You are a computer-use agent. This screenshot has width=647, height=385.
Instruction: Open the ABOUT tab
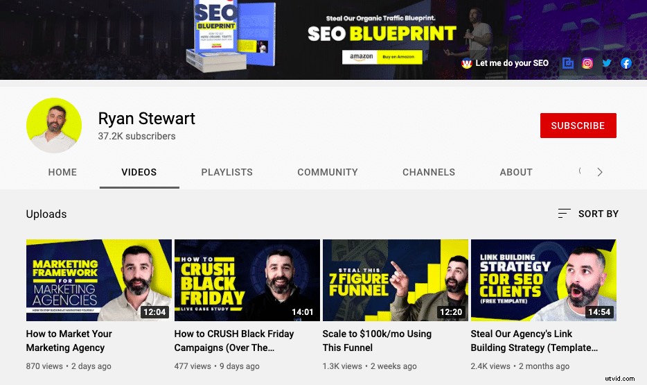516,172
